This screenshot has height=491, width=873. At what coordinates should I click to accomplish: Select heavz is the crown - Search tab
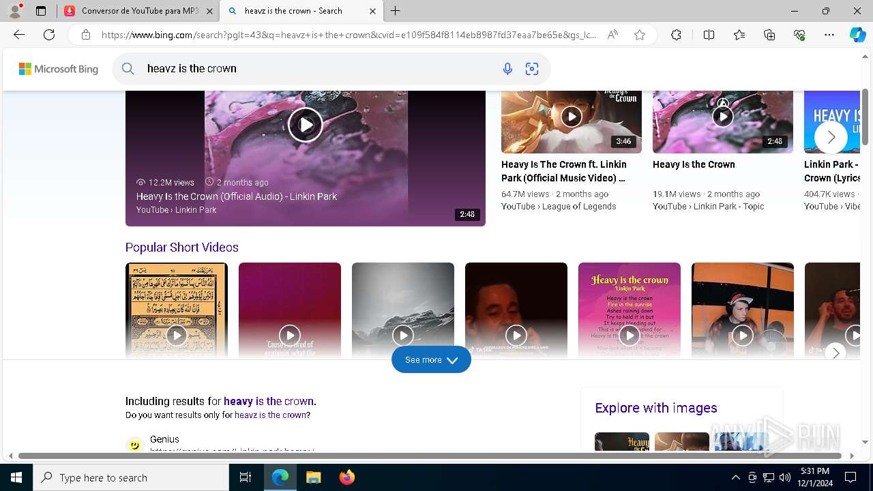(301, 11)
